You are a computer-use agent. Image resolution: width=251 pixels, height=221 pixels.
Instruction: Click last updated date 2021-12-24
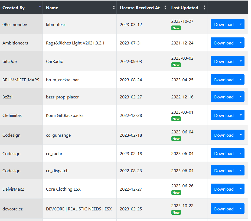pyautogui.click(x=182, y=43)
